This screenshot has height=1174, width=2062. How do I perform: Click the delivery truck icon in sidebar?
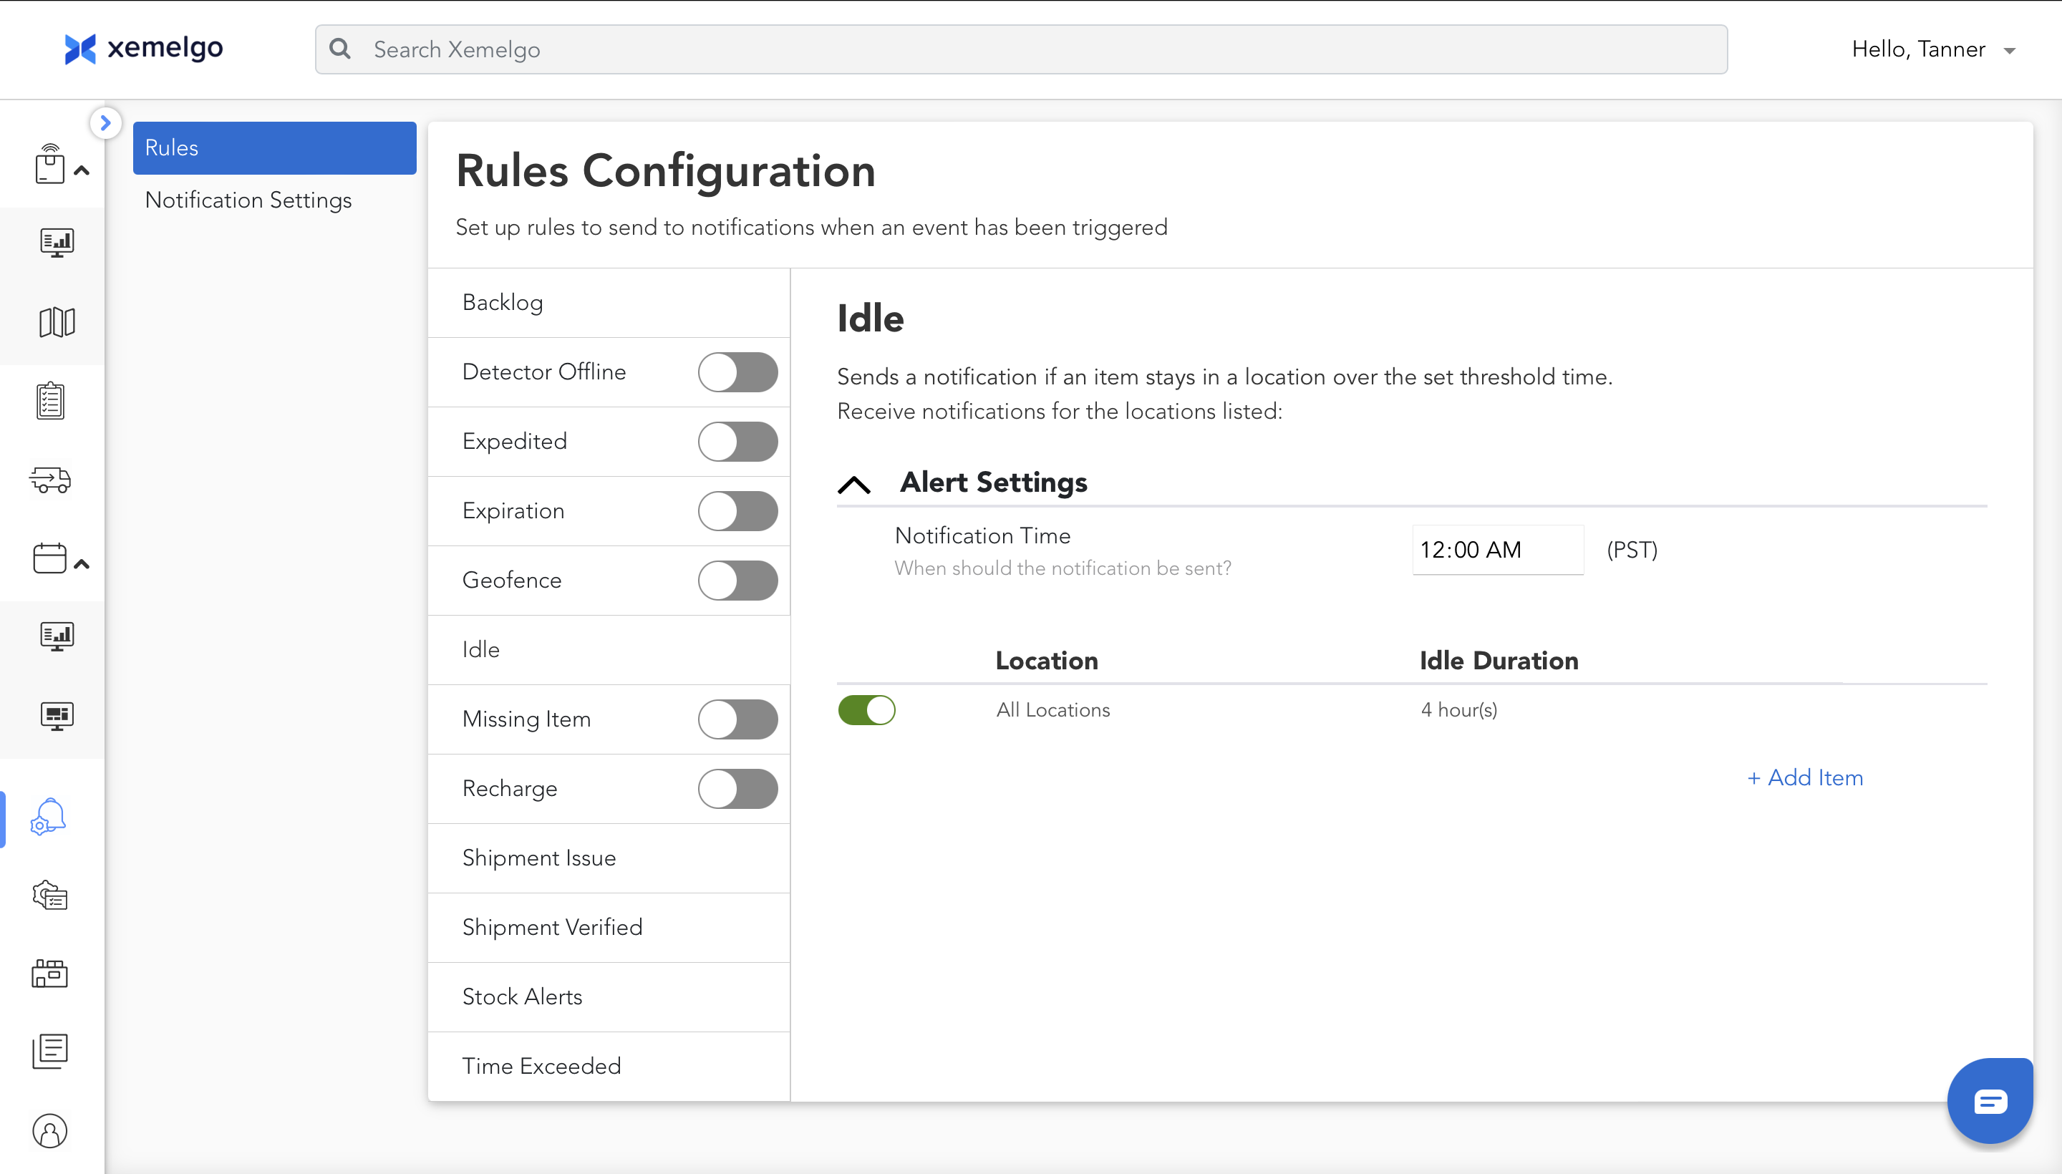coord(50,480)
